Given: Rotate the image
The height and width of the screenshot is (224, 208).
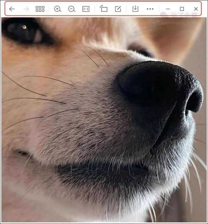Looking at the screenshot, I should 104,8.
